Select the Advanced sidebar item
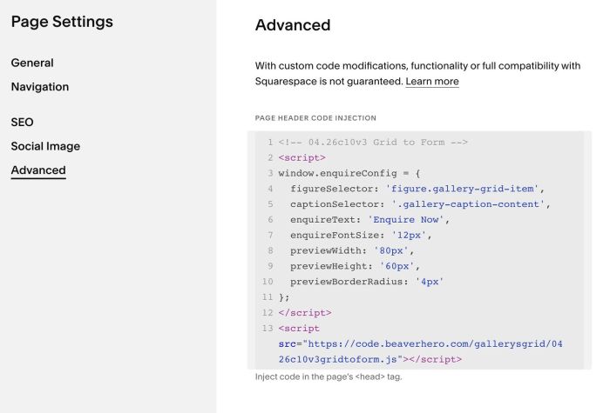The height and width of the screenshot is (413, 610). pyautogui.click(x=38, y=170)
